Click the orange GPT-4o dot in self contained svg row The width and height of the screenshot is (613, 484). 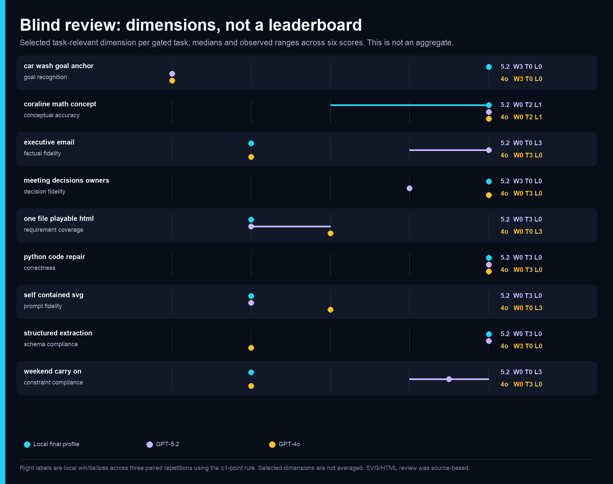330,309
